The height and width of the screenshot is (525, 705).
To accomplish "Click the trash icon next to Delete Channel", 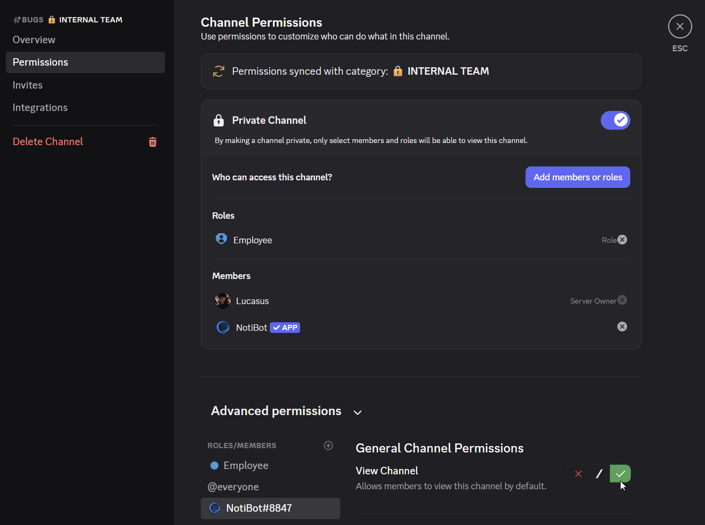I will (x=153, y=141).
